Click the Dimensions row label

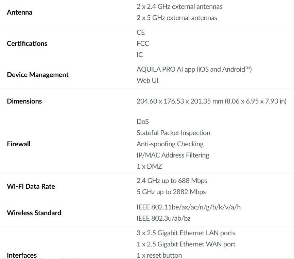click(x=24, y=101)
